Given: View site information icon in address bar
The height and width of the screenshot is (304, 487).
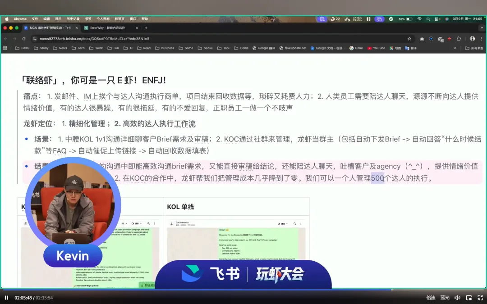Looking at the screenshot, I should coord(34,39).
